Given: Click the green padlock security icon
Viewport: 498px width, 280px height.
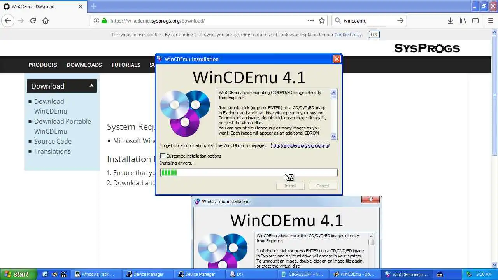Looking at the screenshot, I should point(104,21).
